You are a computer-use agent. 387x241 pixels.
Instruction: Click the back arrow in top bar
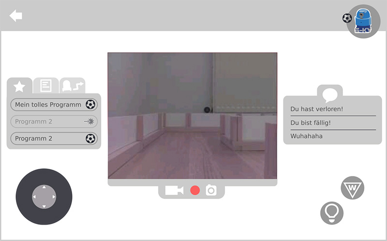coord(15,16)
